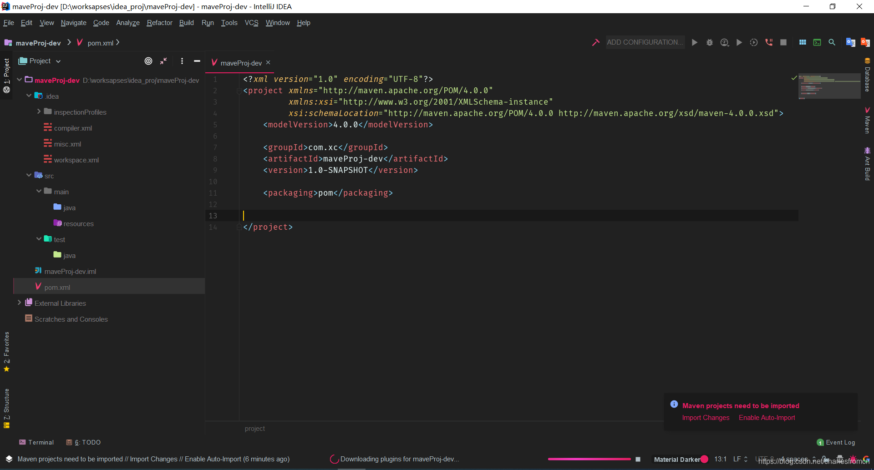The width and height of the screenshot is (874, 470).
Task: Close the mavenProj-dev editor tab
Action: 268,62
